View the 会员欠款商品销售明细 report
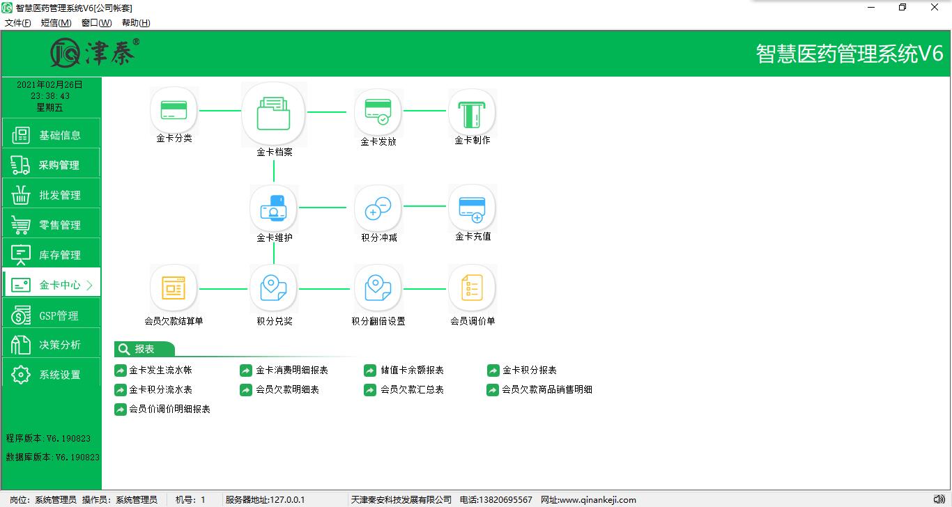The height and width of the screenshot is (507, 952). click(x=546, y=390)
